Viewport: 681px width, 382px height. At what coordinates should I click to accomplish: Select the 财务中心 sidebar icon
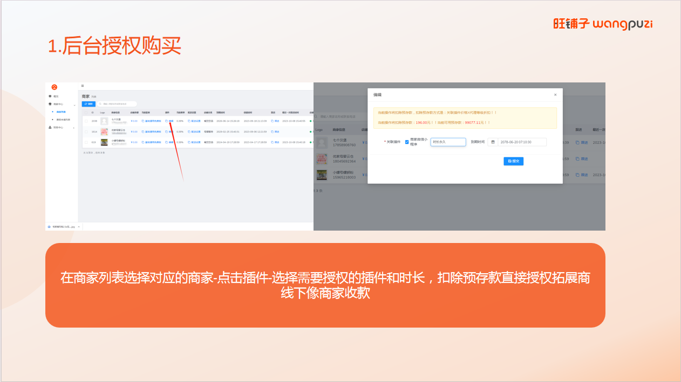[x=50, y=128]
